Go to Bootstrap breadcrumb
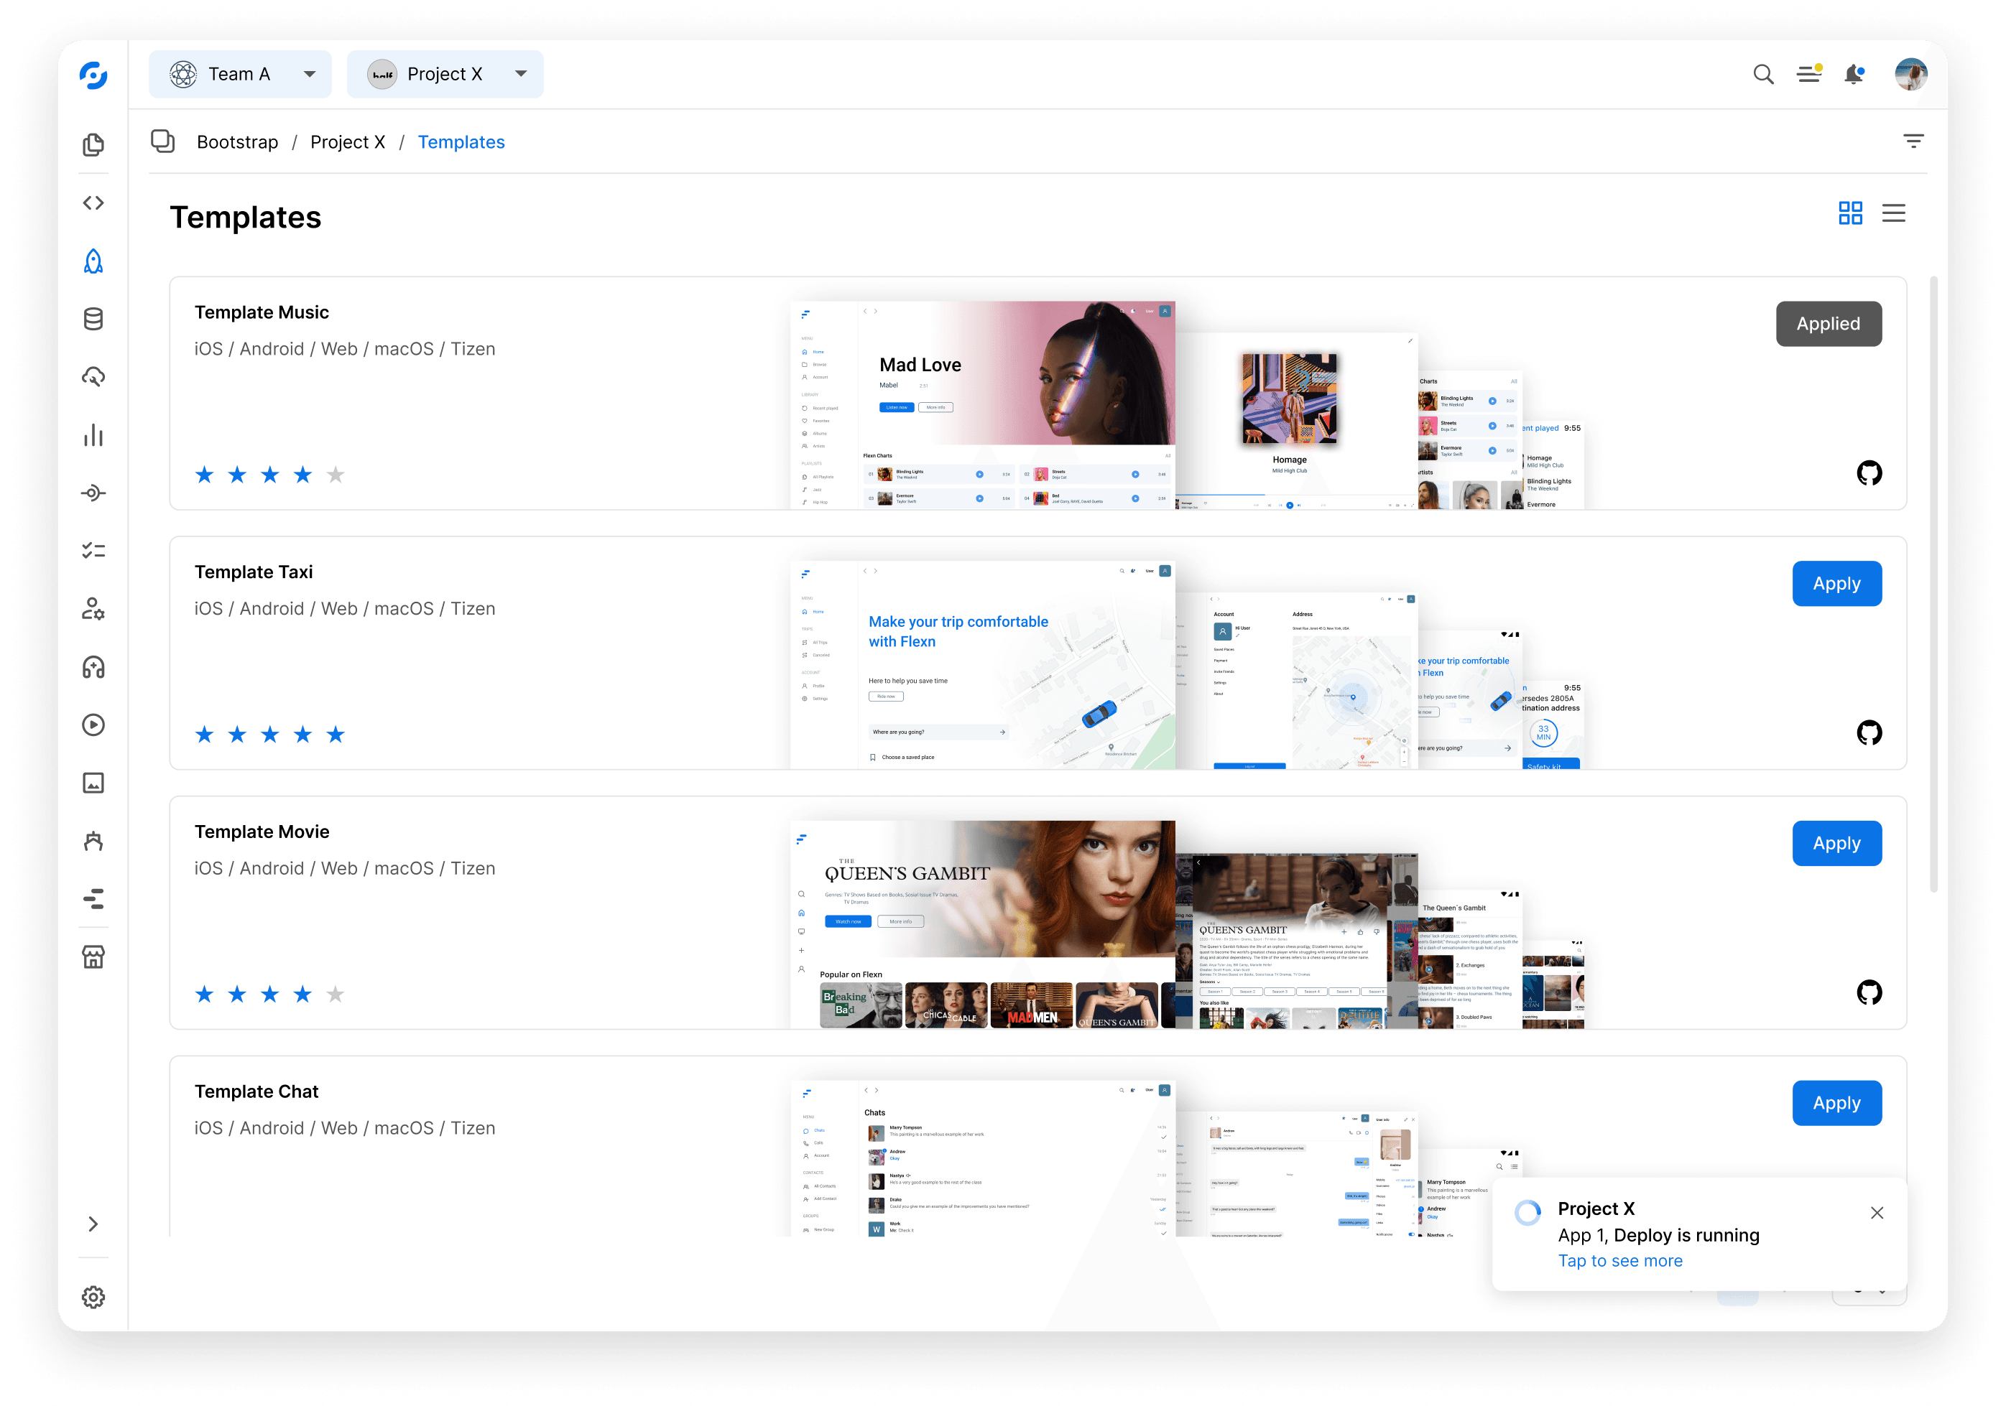 (238, 141)
